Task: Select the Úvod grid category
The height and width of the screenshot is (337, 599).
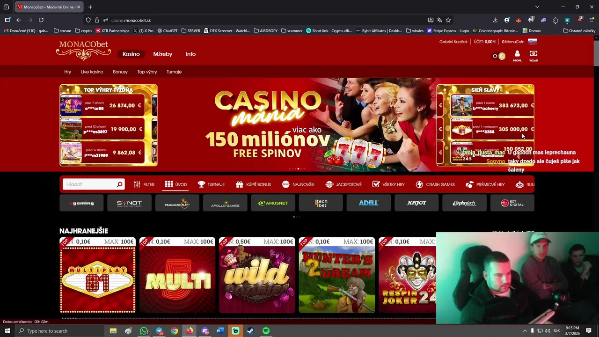Action: [x=175, y=184]
